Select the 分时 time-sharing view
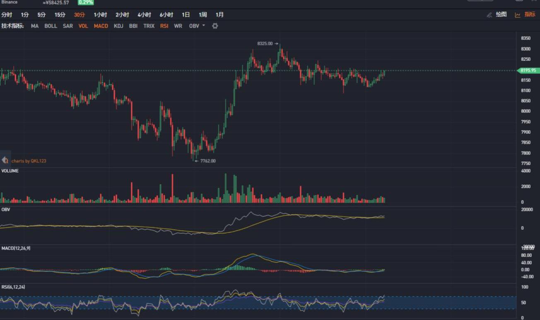The image size is (540, 320). coord(7,15)
